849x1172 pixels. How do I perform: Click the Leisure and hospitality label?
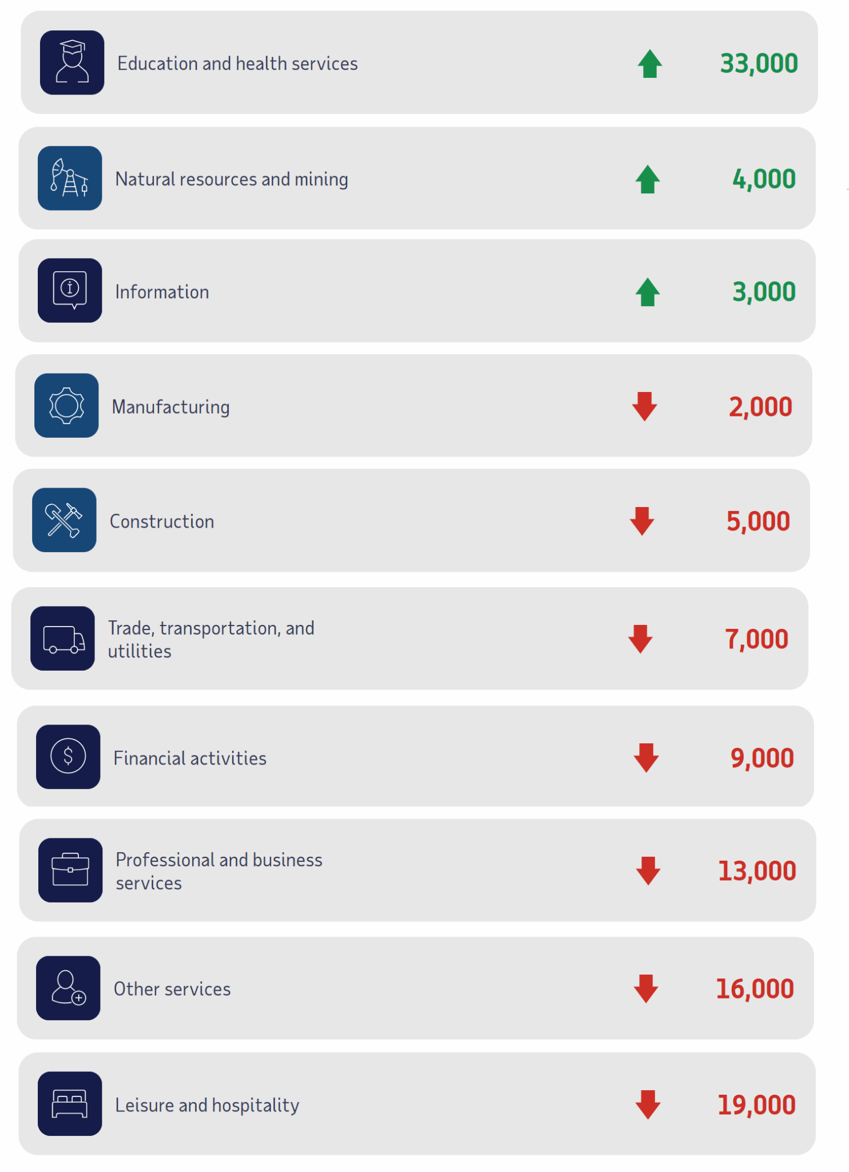point(207,1105)
